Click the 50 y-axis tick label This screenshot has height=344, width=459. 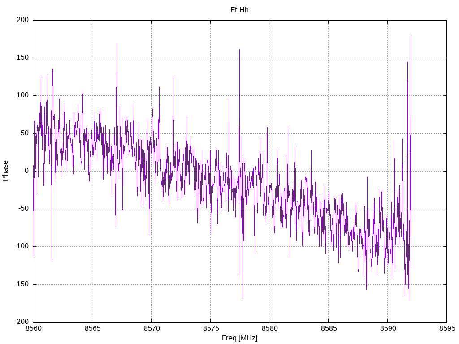(x=25, y=133)
